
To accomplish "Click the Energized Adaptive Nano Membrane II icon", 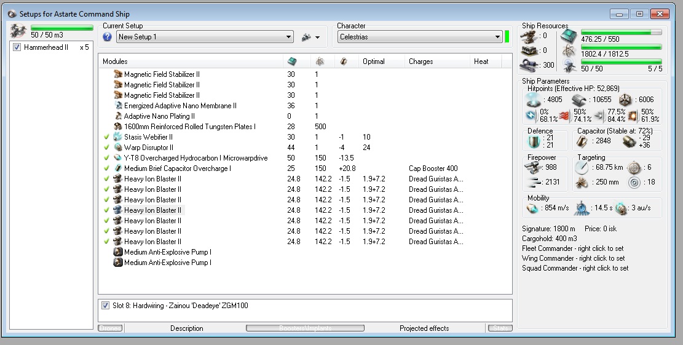I will tap(118, 105).
